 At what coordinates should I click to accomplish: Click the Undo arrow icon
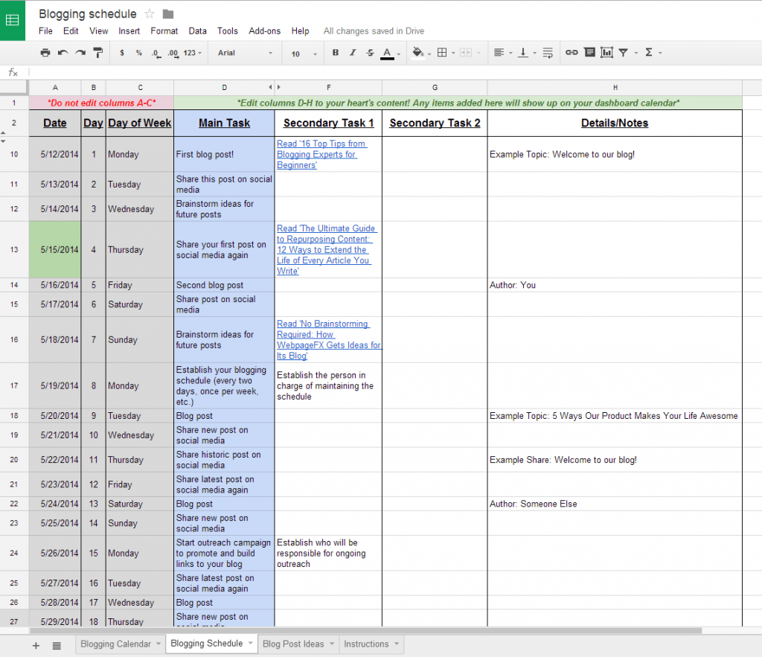coord(63,53)
